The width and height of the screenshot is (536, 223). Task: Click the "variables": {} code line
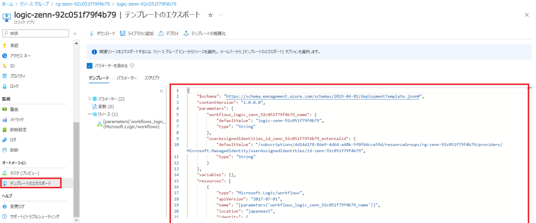point(217,175)
